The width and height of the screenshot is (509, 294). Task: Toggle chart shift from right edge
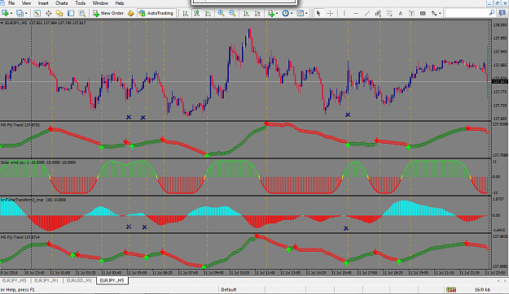coord(257,13)
